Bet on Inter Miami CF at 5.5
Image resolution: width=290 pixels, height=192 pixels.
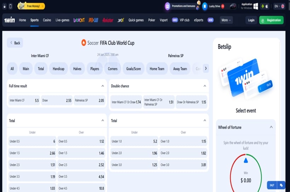click(x=24, y=100)
